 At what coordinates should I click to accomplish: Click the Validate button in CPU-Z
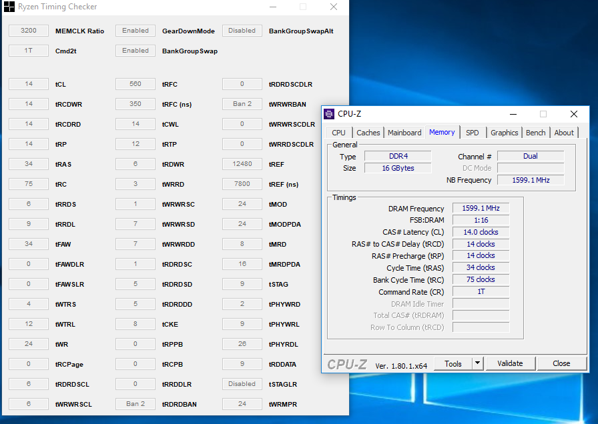click(510, 363)
